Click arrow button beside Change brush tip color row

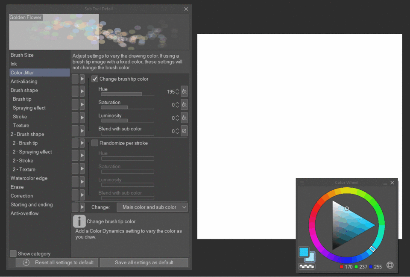(x=82, y=79)
